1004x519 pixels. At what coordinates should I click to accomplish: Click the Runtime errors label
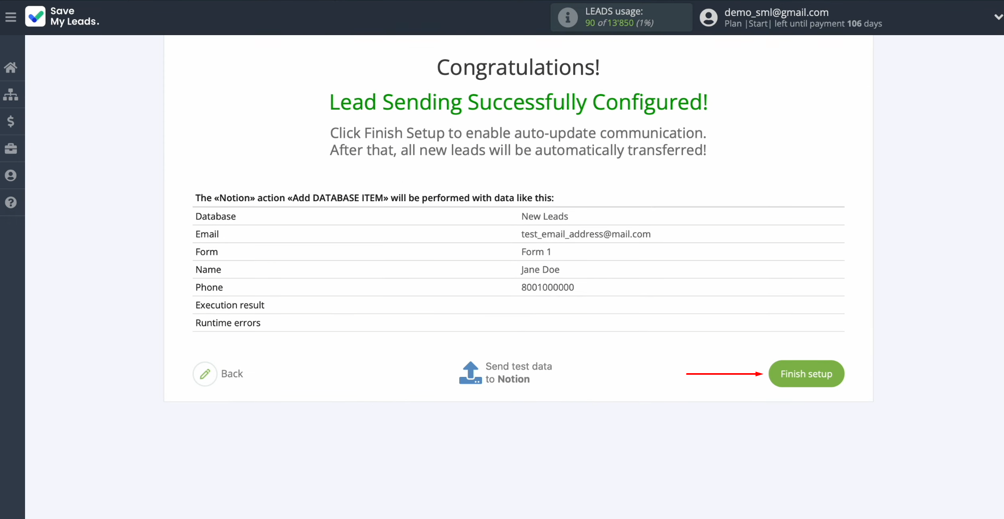coord(228,323)
